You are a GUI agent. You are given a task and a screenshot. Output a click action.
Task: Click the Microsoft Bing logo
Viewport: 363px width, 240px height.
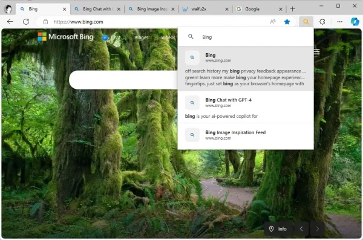(x=65, y=37)
